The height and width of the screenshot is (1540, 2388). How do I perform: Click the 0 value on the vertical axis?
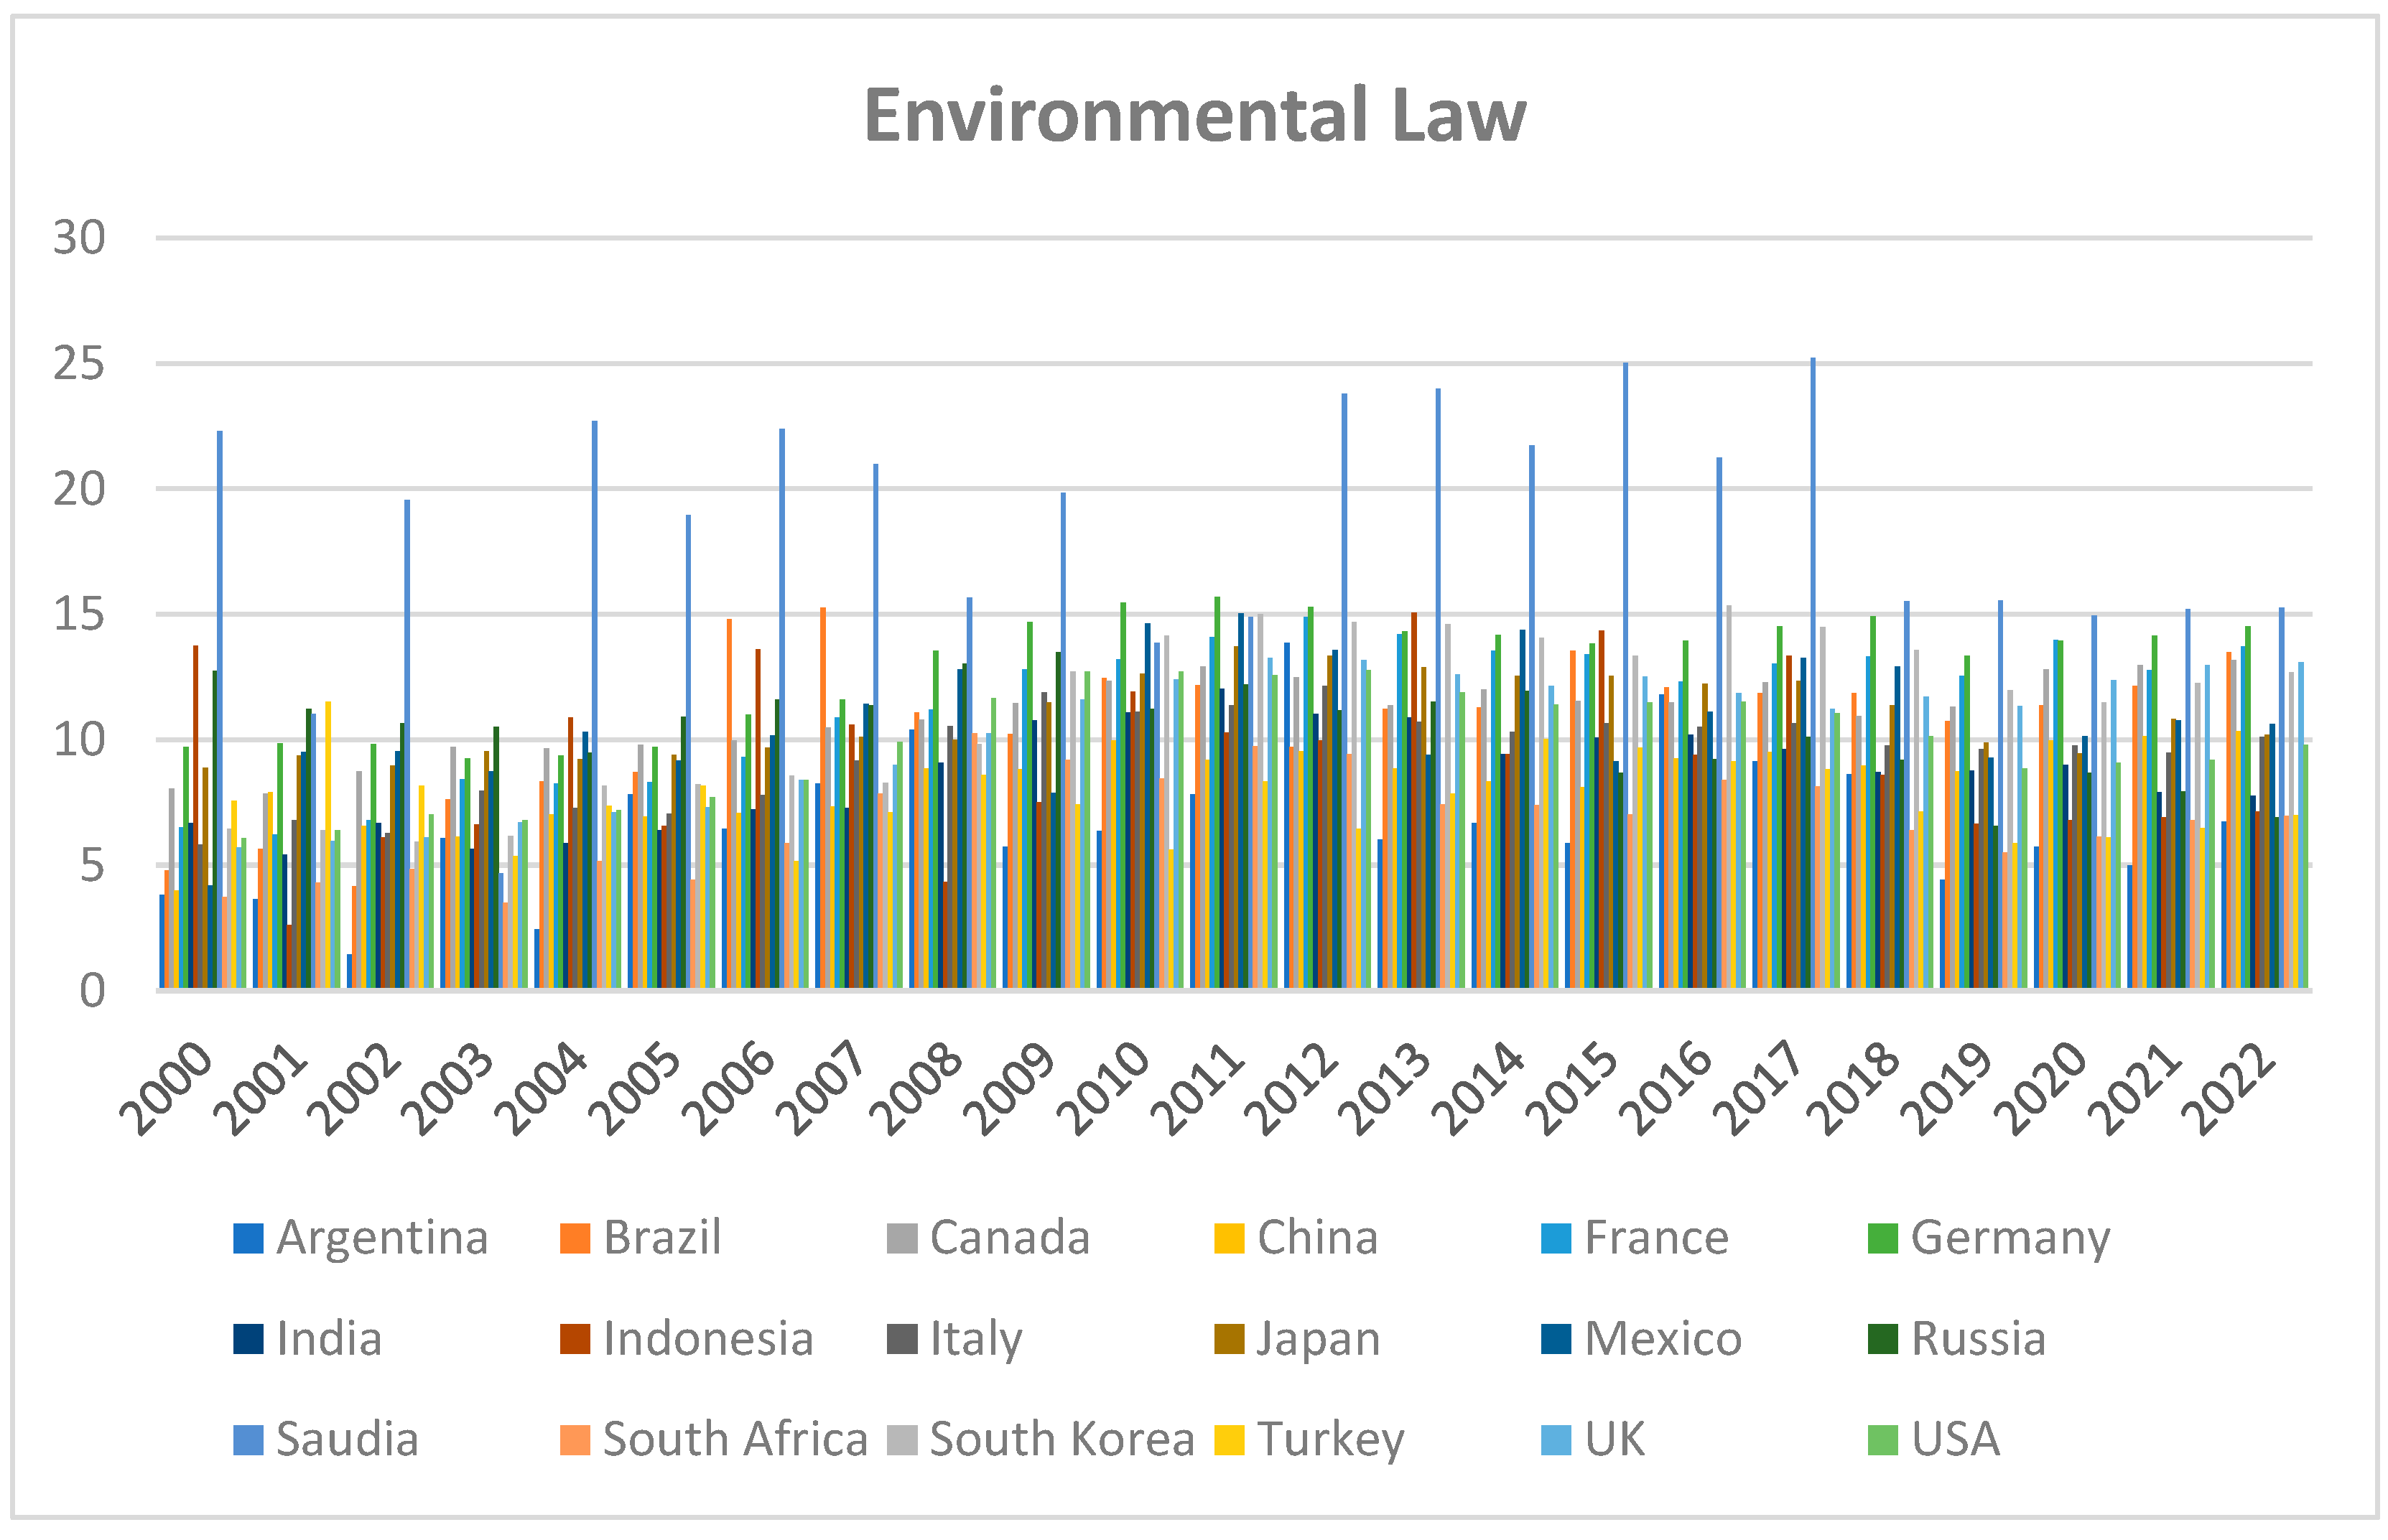92,991
